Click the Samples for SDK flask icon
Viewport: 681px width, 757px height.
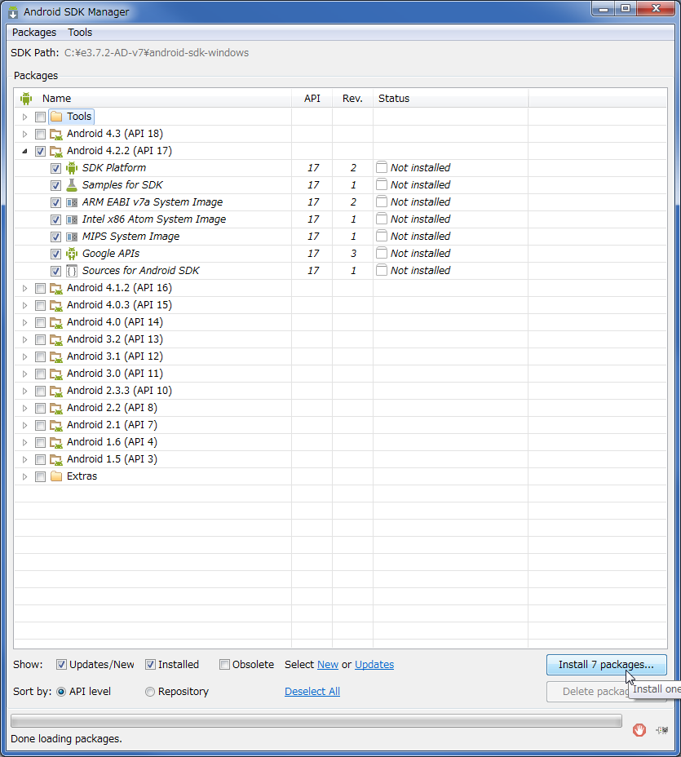(x=72, y=185)
